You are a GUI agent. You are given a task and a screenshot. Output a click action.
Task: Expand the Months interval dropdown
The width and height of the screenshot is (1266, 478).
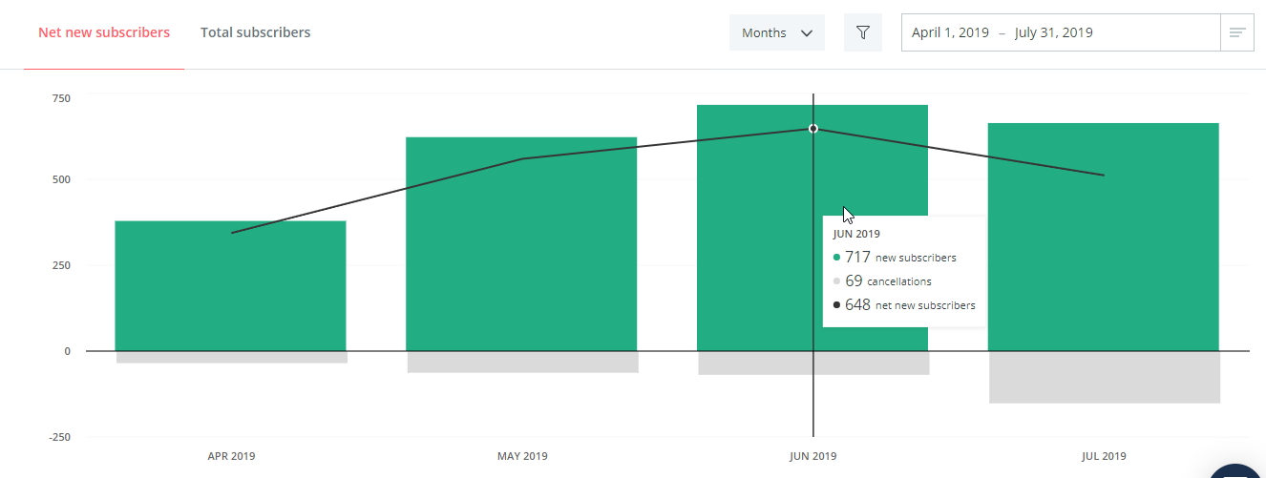point(777,32)
